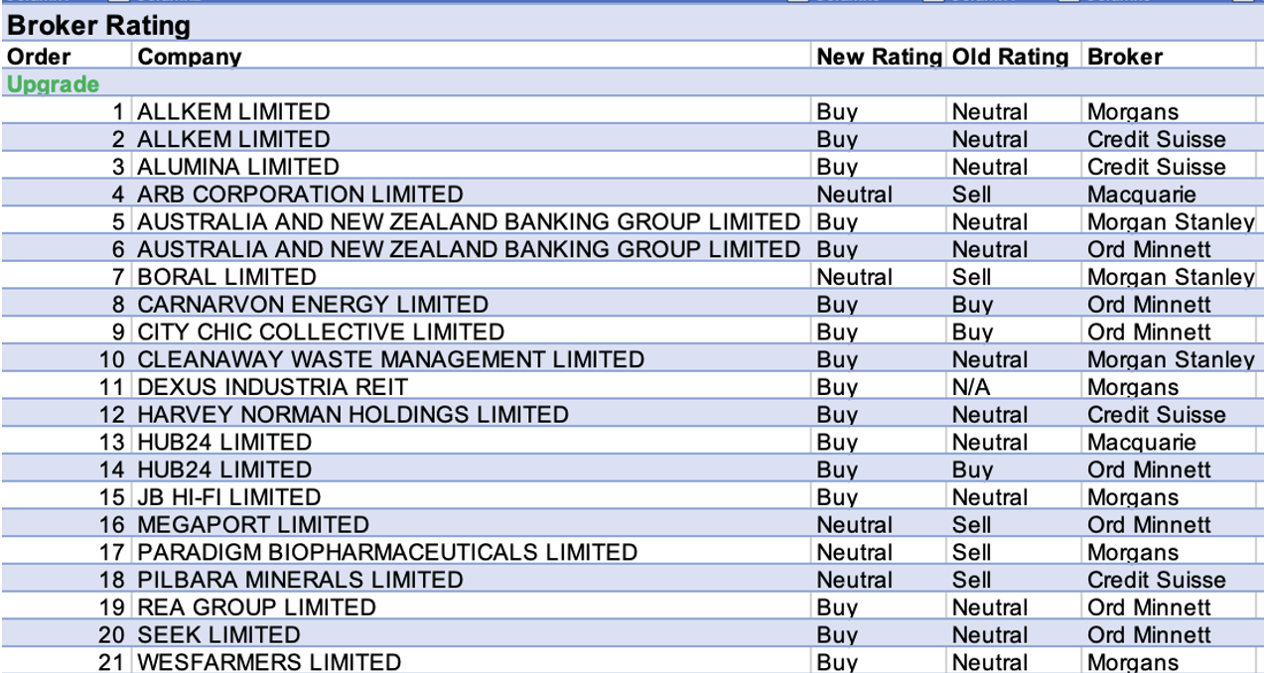This screenshot has height=673, width=1267.
Task: Click the MEGAPORT LIMITED company cell
Action: (x=253, y=525)
